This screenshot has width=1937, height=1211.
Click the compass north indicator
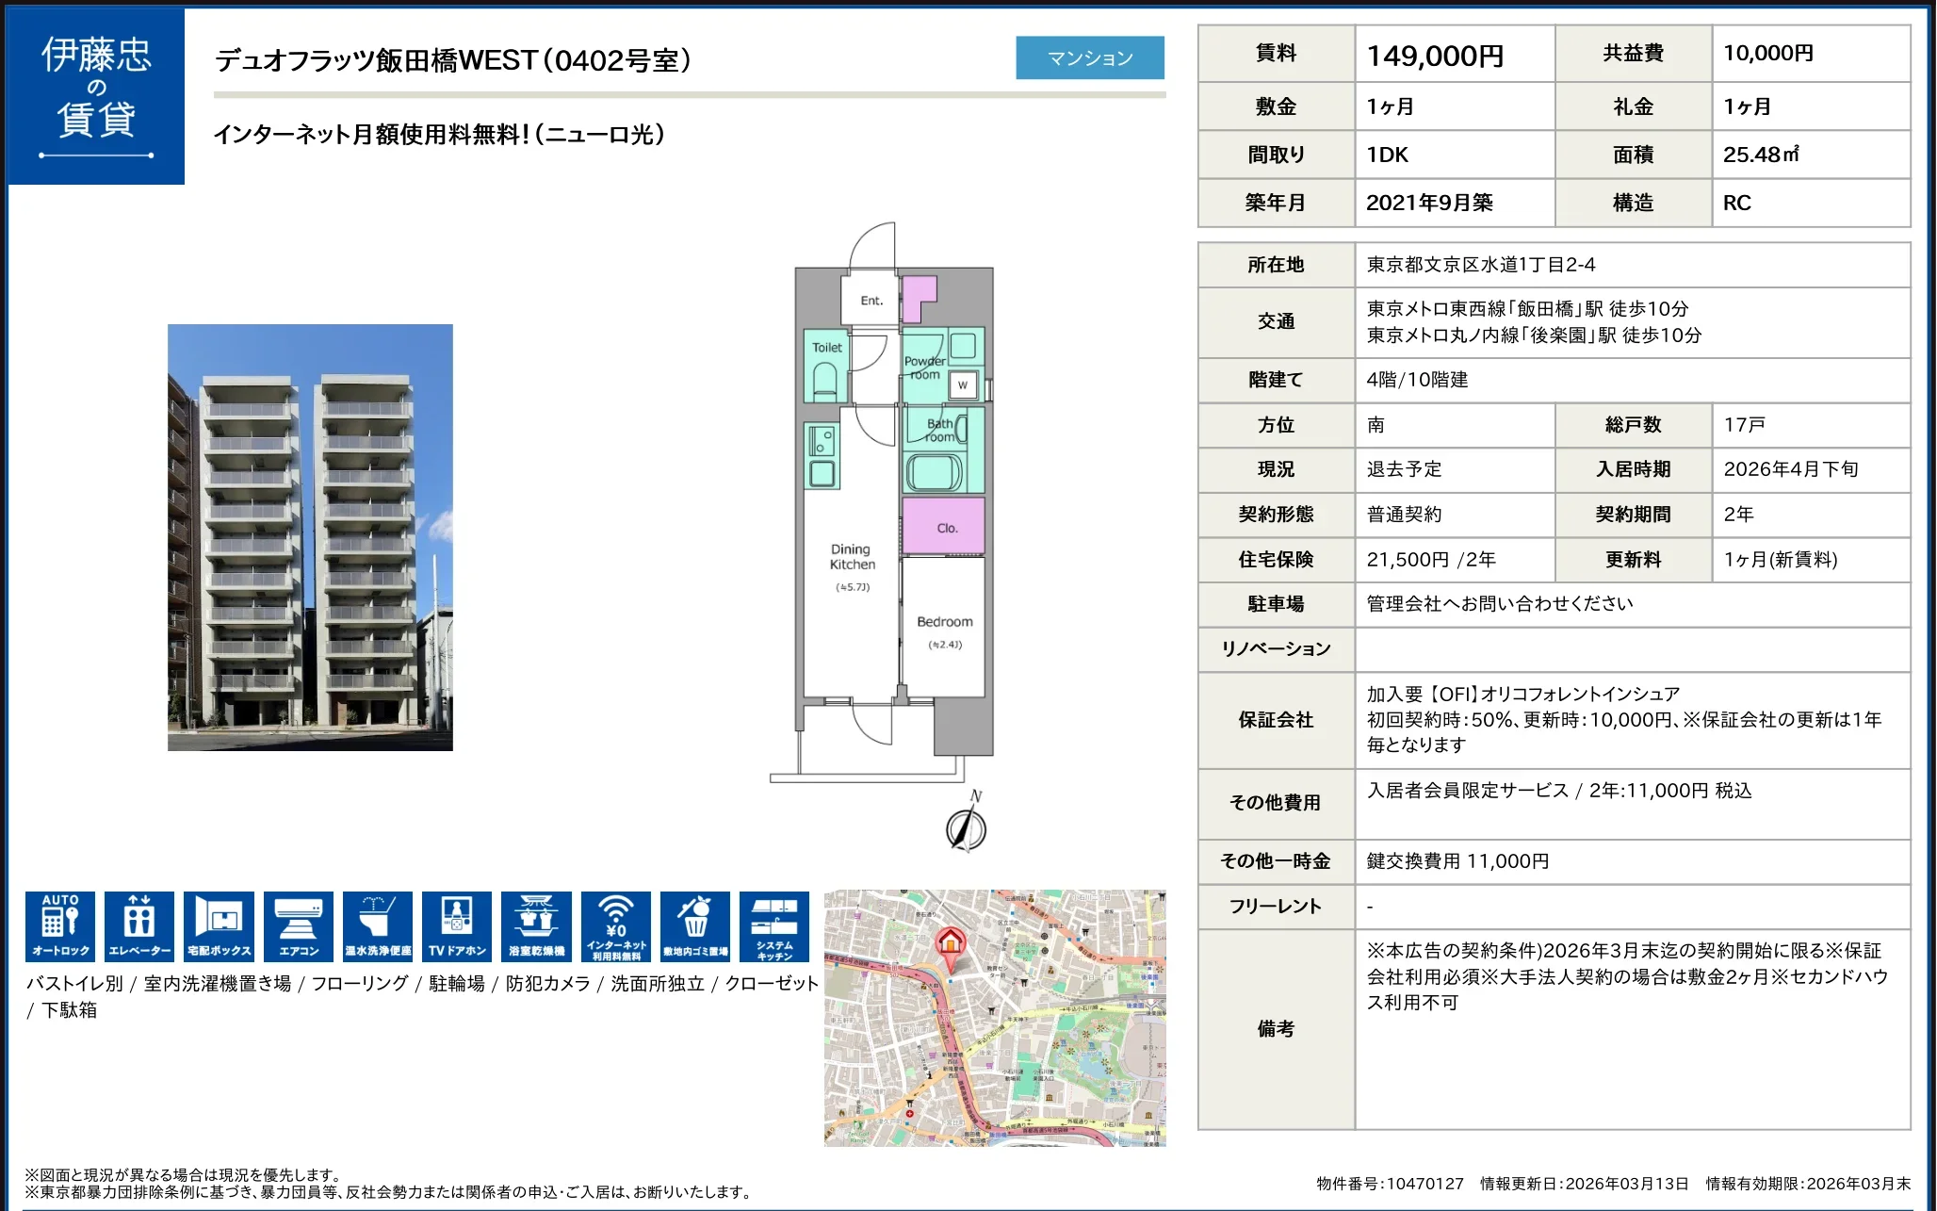[x=967, y=827]
